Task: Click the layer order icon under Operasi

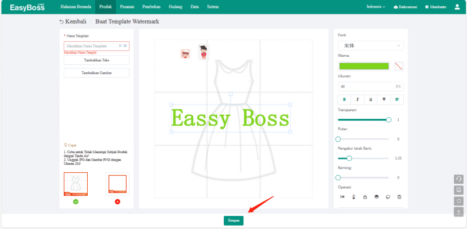Action: pos(376,197)
